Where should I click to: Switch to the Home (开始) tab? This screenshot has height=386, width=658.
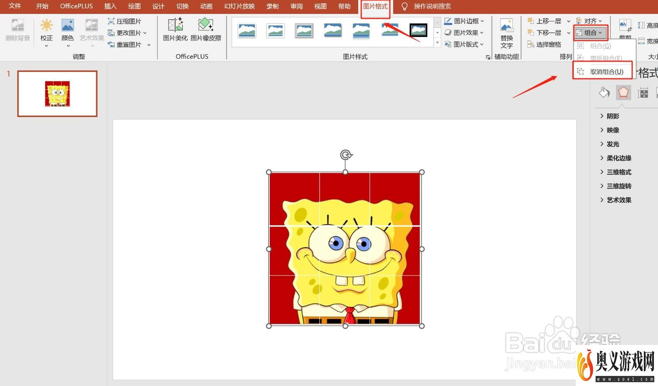click(42, 6)
